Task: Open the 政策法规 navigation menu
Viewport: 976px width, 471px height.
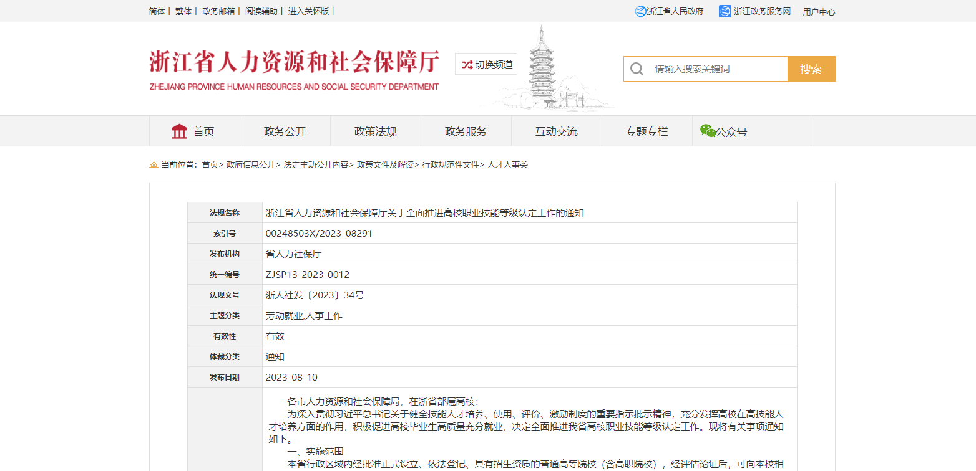Action: pyautogui.click(x=376, y=131)
